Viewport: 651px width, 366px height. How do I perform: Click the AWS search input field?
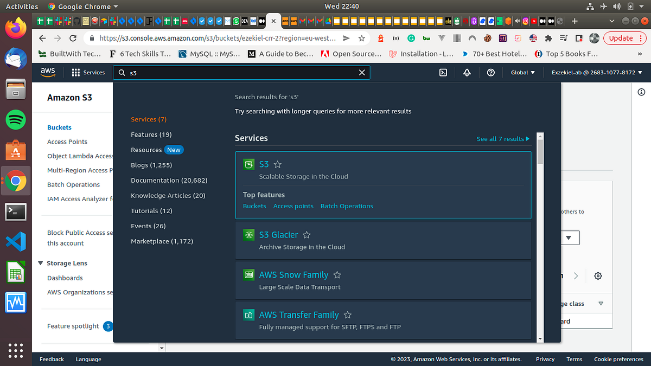point(241,73)
